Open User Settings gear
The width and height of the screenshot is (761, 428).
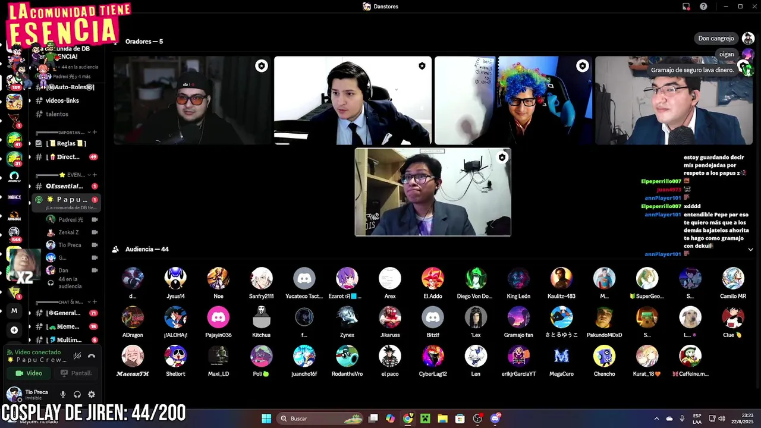pos(91,394)
